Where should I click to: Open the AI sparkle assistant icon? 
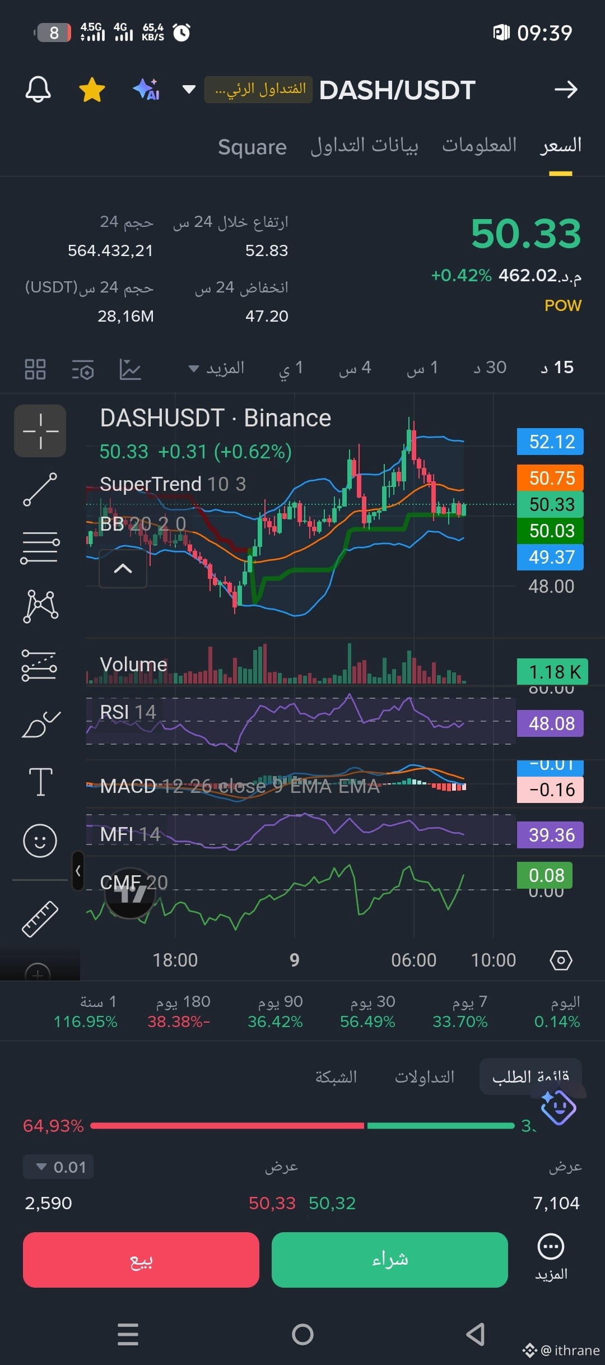pyautogui.click(x=146, y=90)
